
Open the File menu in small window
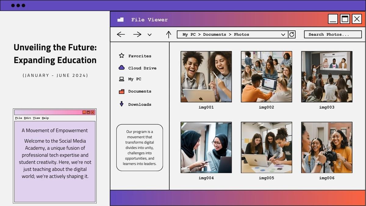click(19, 118)
